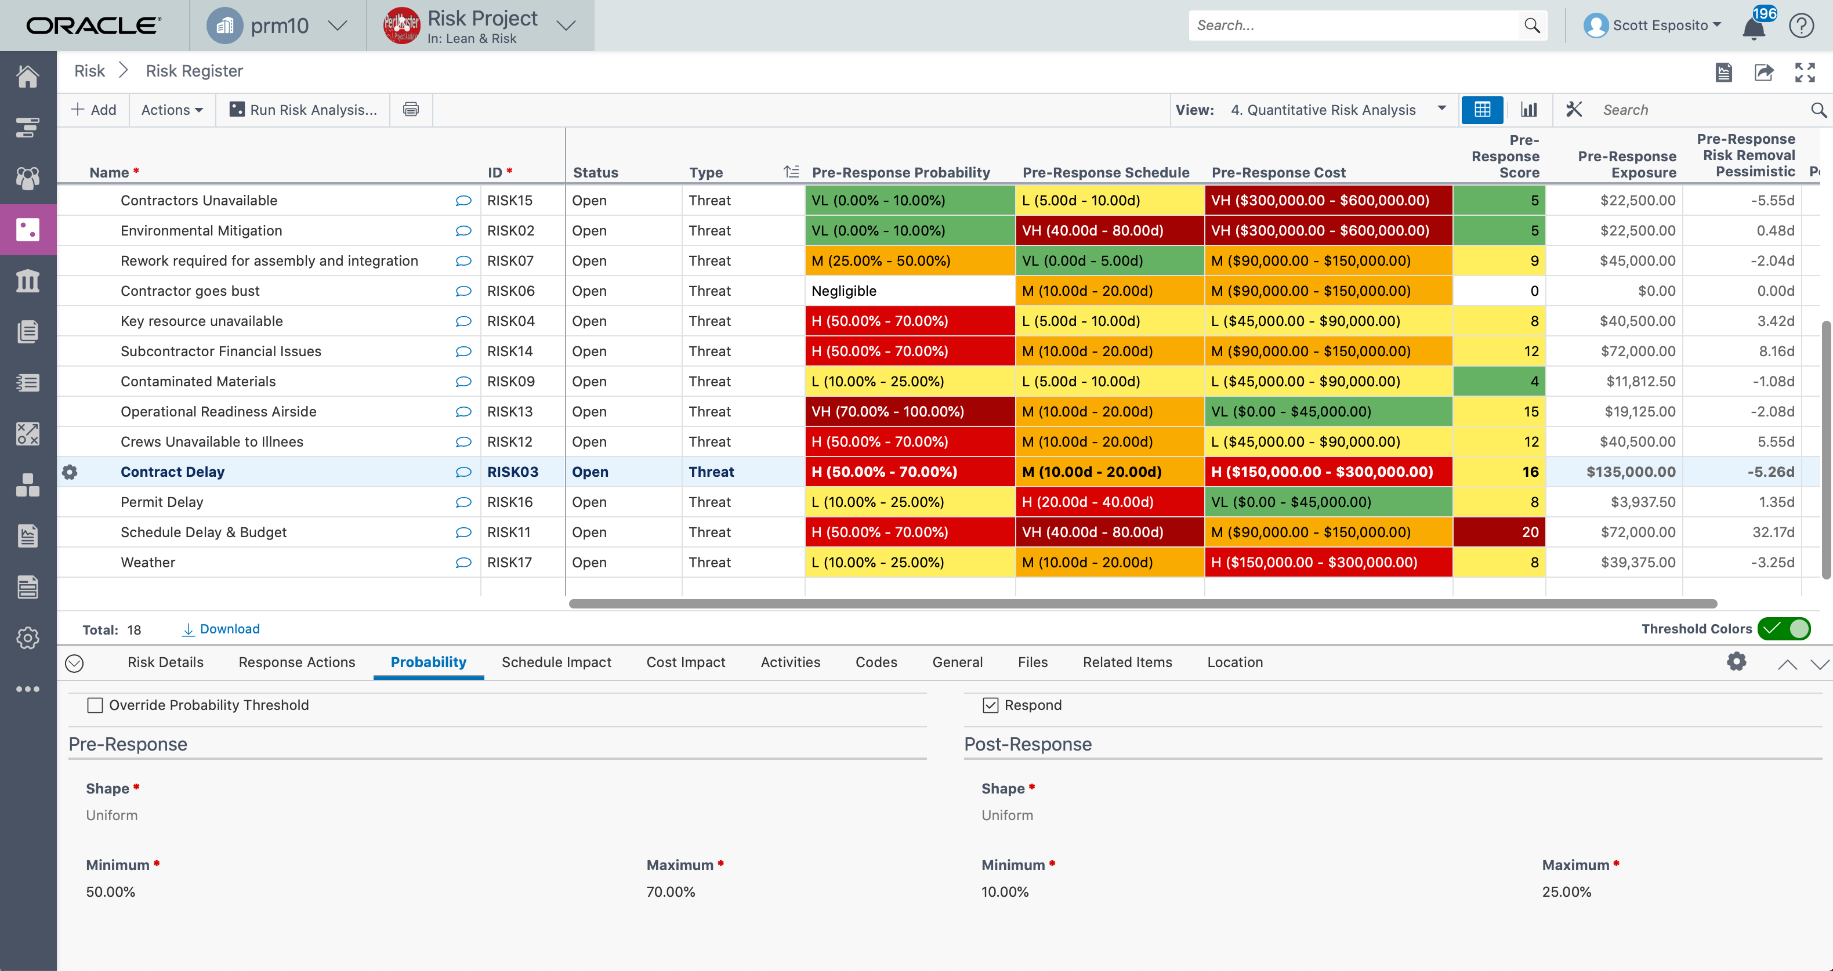Select the grid table view icon

tap(1482, 110)
